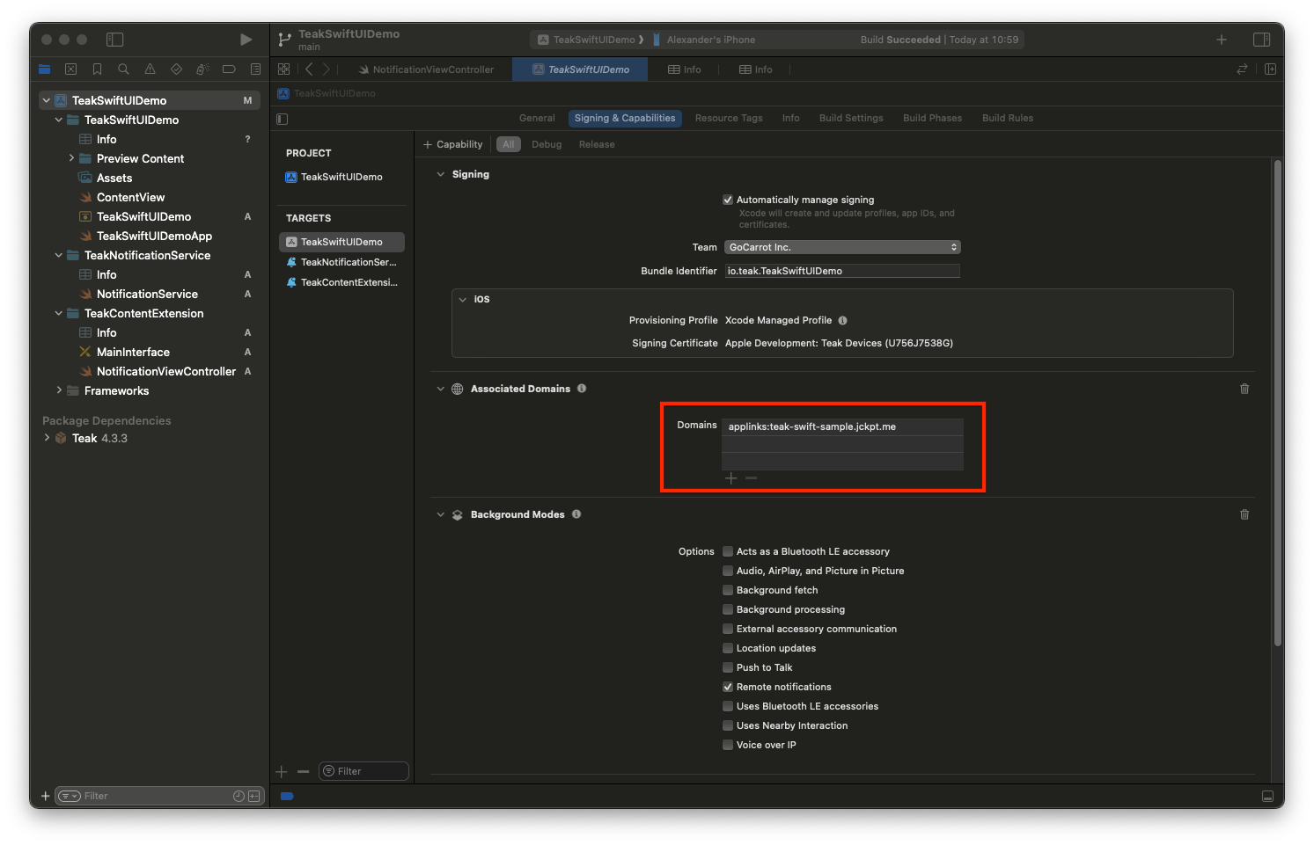Screen dimensions: 1314x845
Task: Disable Remote notifications mode
Action: [728, 687]
